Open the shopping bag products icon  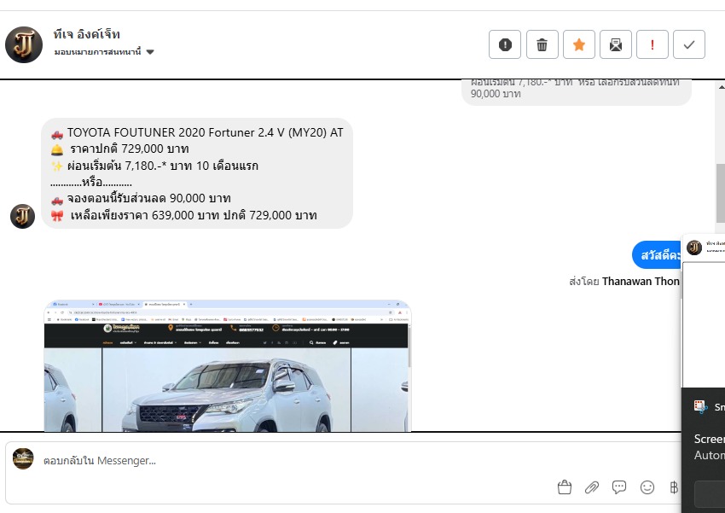(564, 487)
